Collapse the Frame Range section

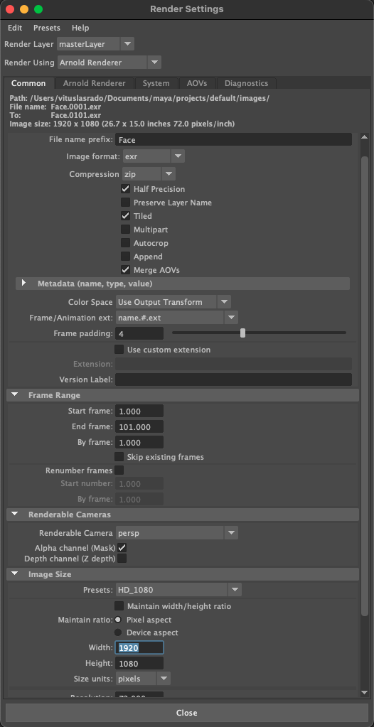(15, 395)
